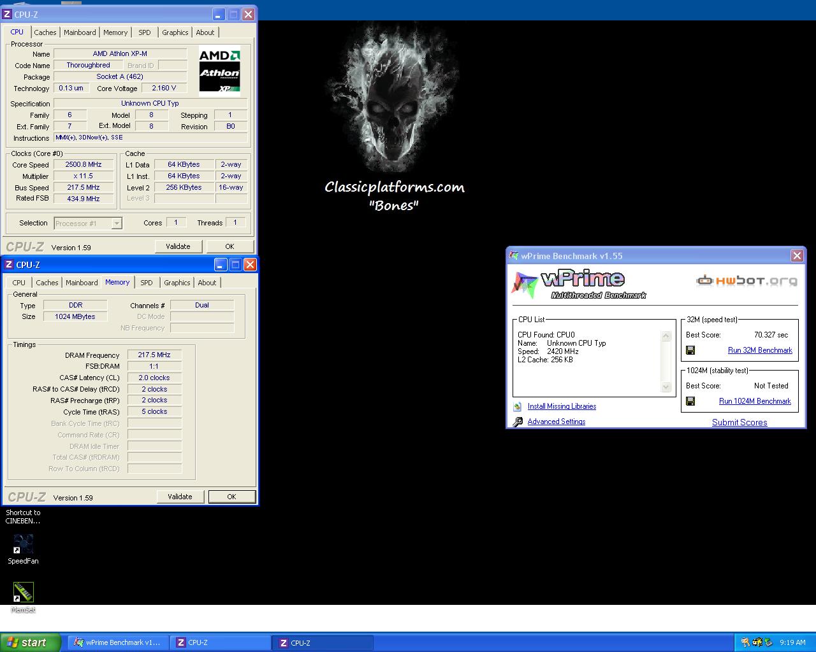Minimize the top CPU-Z window
This screenshot has width=816, height=652.
pos(219,14)
